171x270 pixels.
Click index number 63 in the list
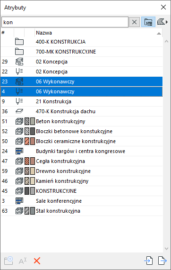pos(5,211)
